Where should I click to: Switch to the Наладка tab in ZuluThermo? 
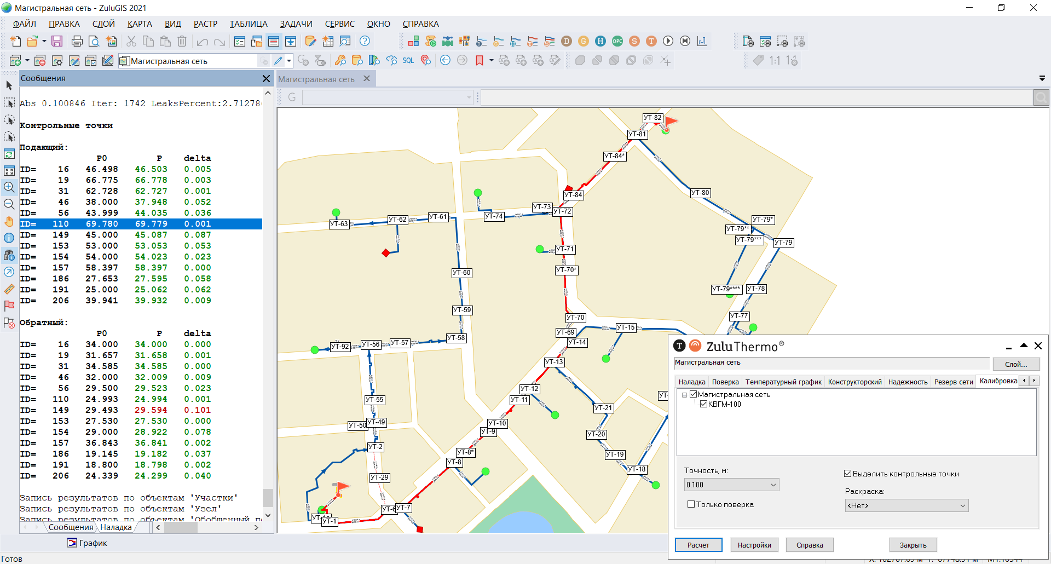point(691,382)
